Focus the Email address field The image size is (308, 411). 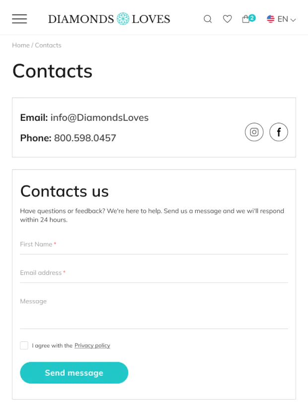154,273
